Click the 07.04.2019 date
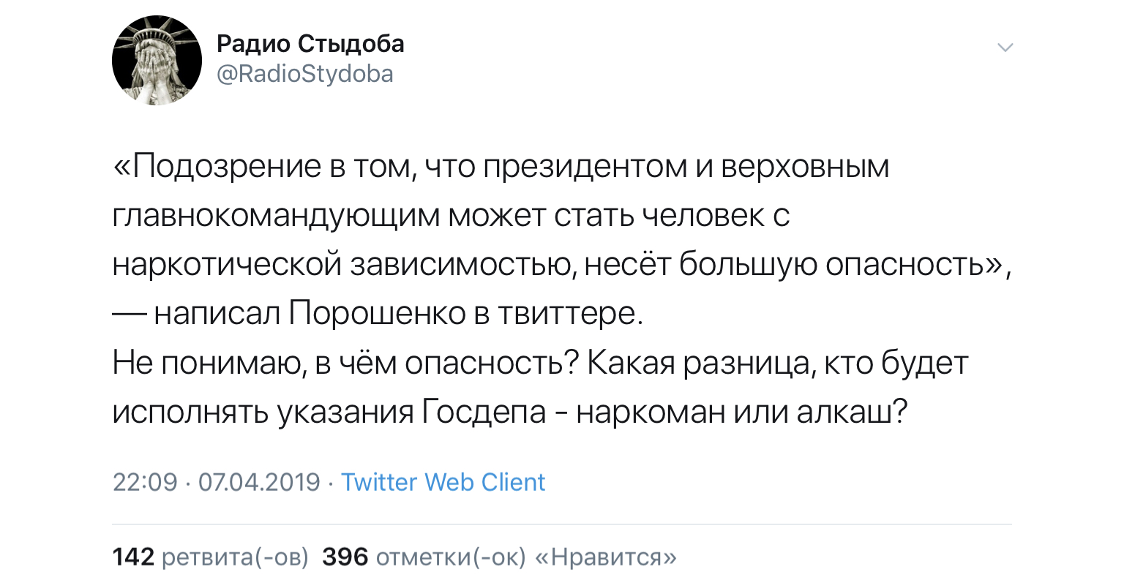The image size is (1124, 583). coord(259,482)
